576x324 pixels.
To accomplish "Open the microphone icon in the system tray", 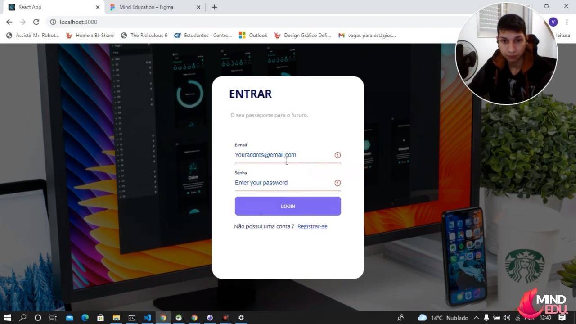I will point(486,318).
